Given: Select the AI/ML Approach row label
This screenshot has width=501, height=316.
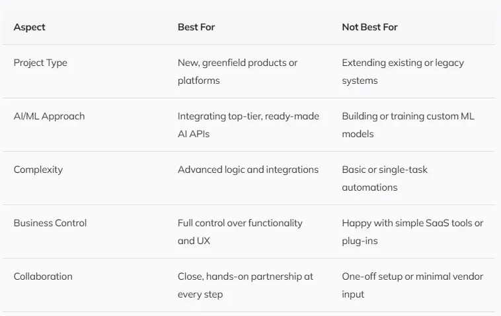Looking at the screenshot, I should pyautogui.click(x=49, y=116).
